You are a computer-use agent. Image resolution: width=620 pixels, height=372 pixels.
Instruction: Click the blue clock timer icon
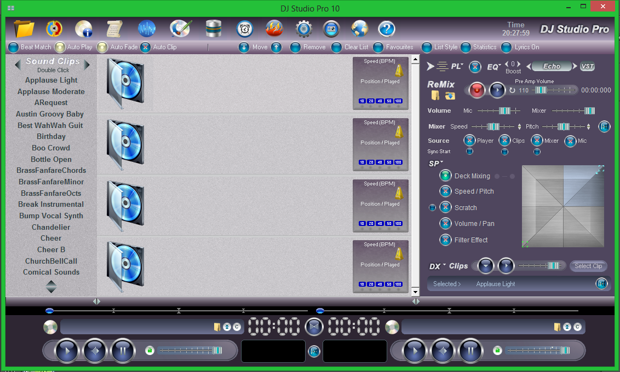click(245, 29)
